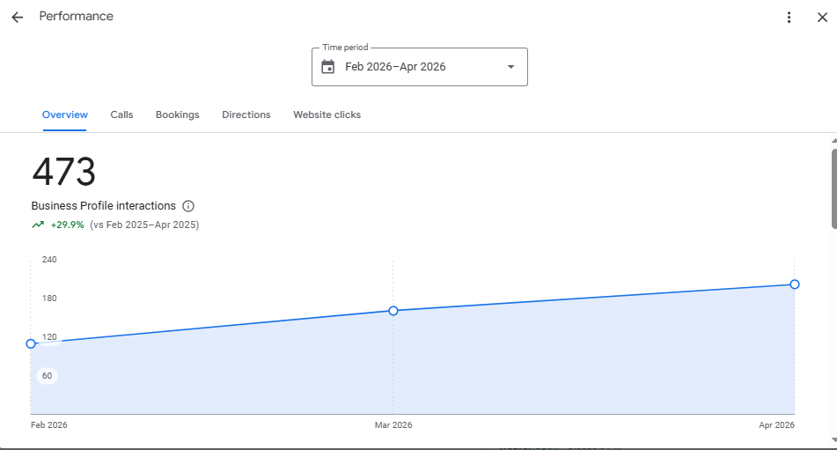Click the 120 y-axis label
Image resolution: width=837 pixels, height=450 pixels.
49,336
